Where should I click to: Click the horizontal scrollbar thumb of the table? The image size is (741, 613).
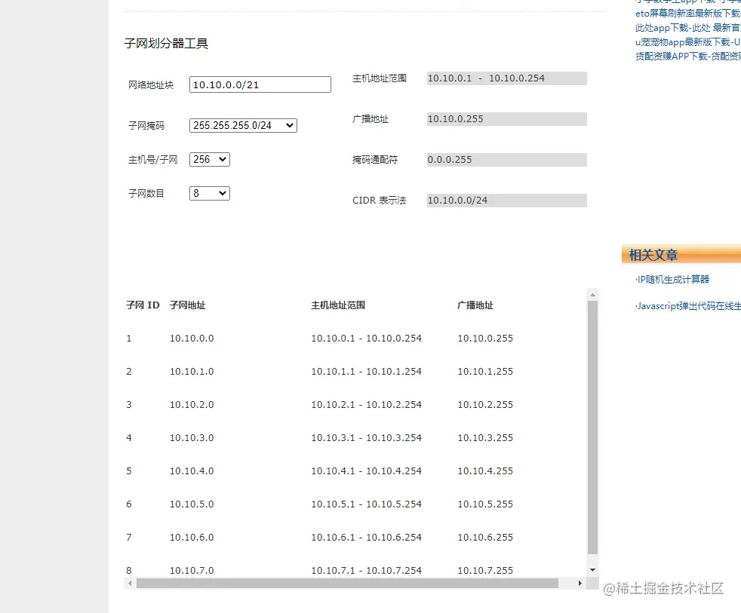[x=347, y=584]
